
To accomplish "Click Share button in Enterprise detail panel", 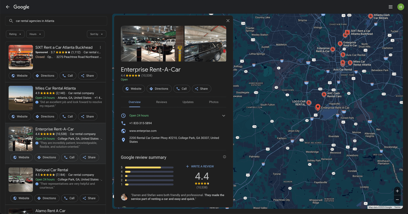I will pyautogui.click(x=201, y=89).
